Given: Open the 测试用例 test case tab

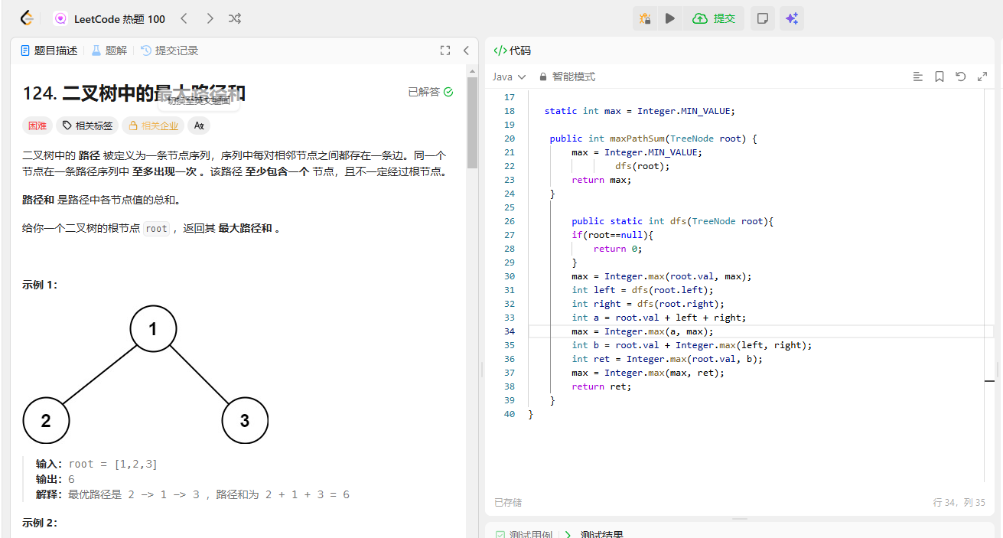Looking at the screenshot, I should point(523,534).
